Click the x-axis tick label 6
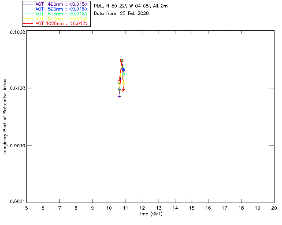 coord(43,208)
